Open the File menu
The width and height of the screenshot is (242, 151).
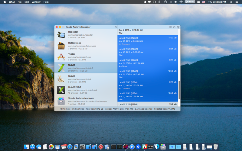point(20,2)
